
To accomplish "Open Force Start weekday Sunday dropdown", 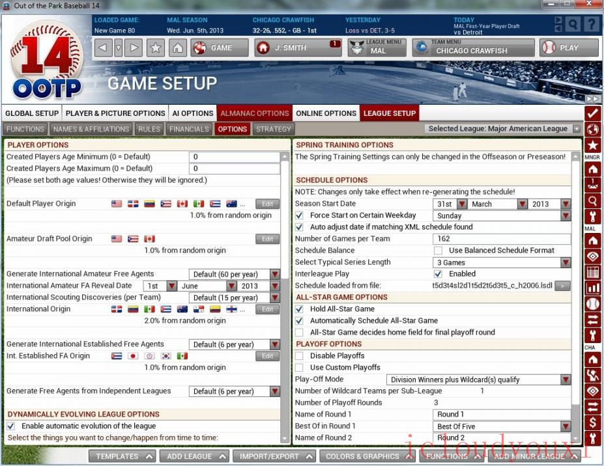I will [502, 216].
